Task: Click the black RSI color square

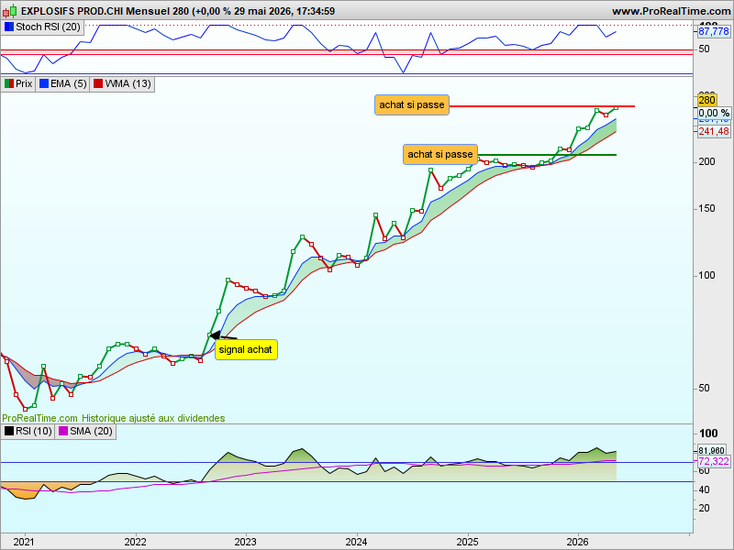Action: click(x=9, y=431)
